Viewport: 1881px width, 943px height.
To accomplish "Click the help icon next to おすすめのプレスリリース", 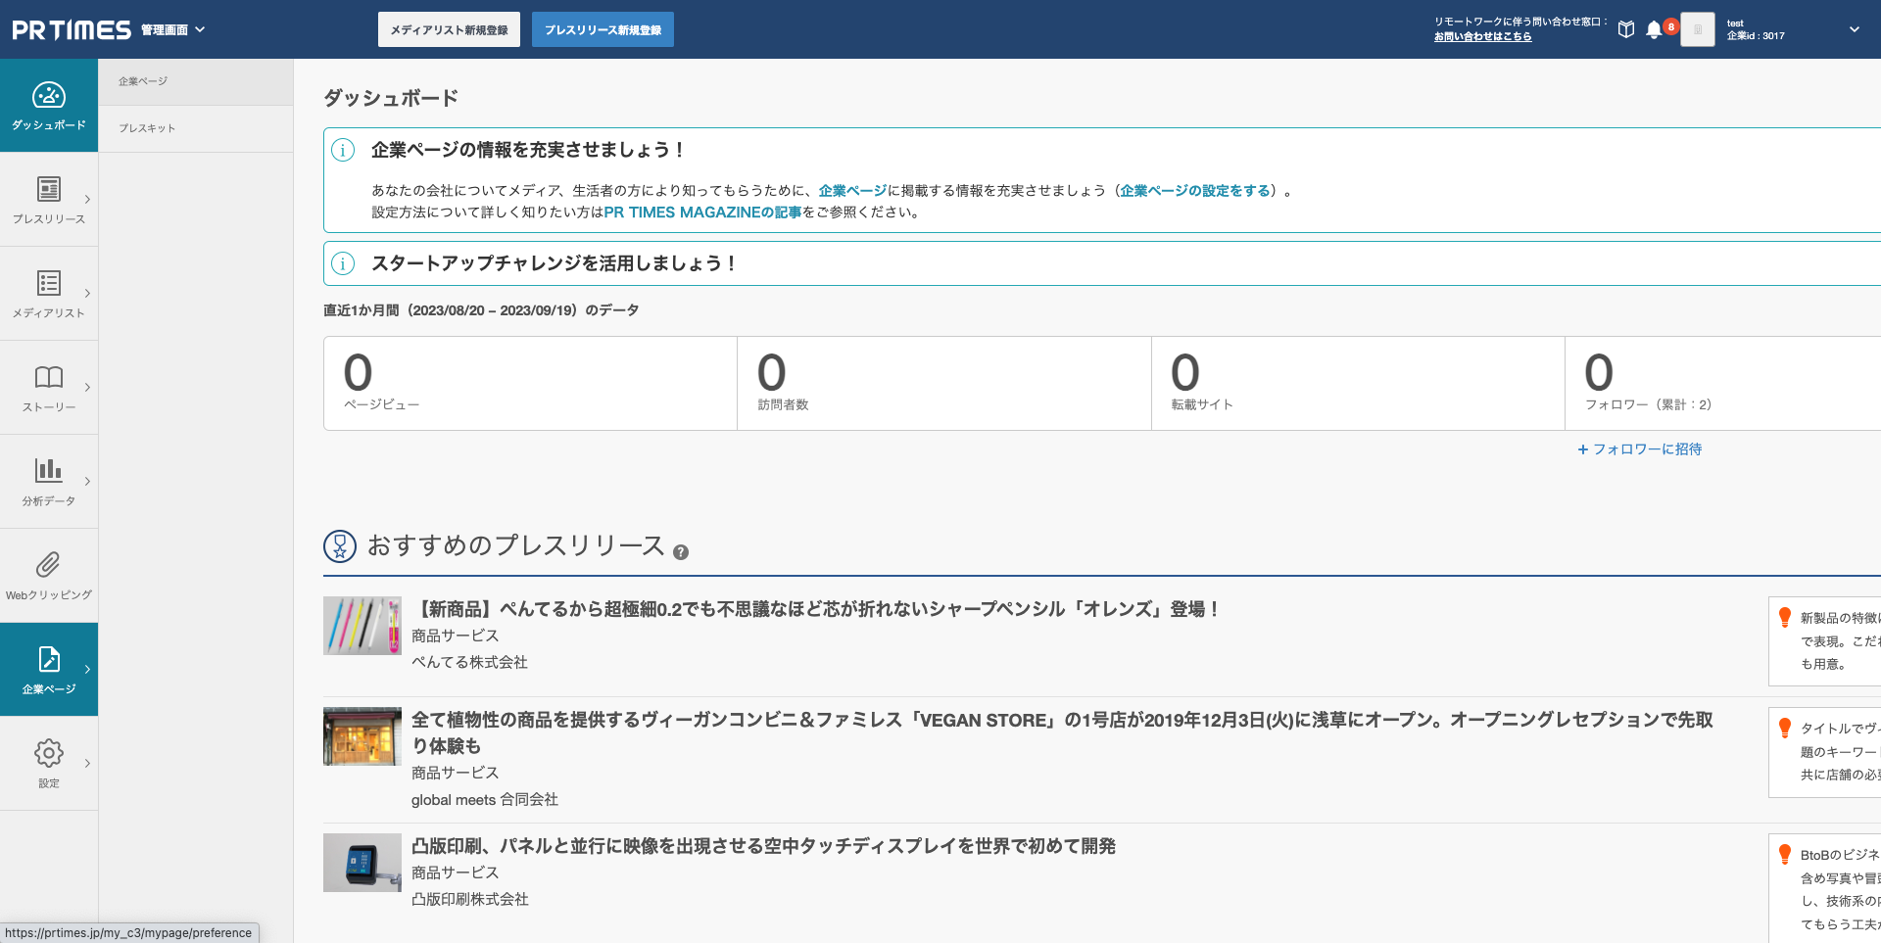I will tap(681, 552).
